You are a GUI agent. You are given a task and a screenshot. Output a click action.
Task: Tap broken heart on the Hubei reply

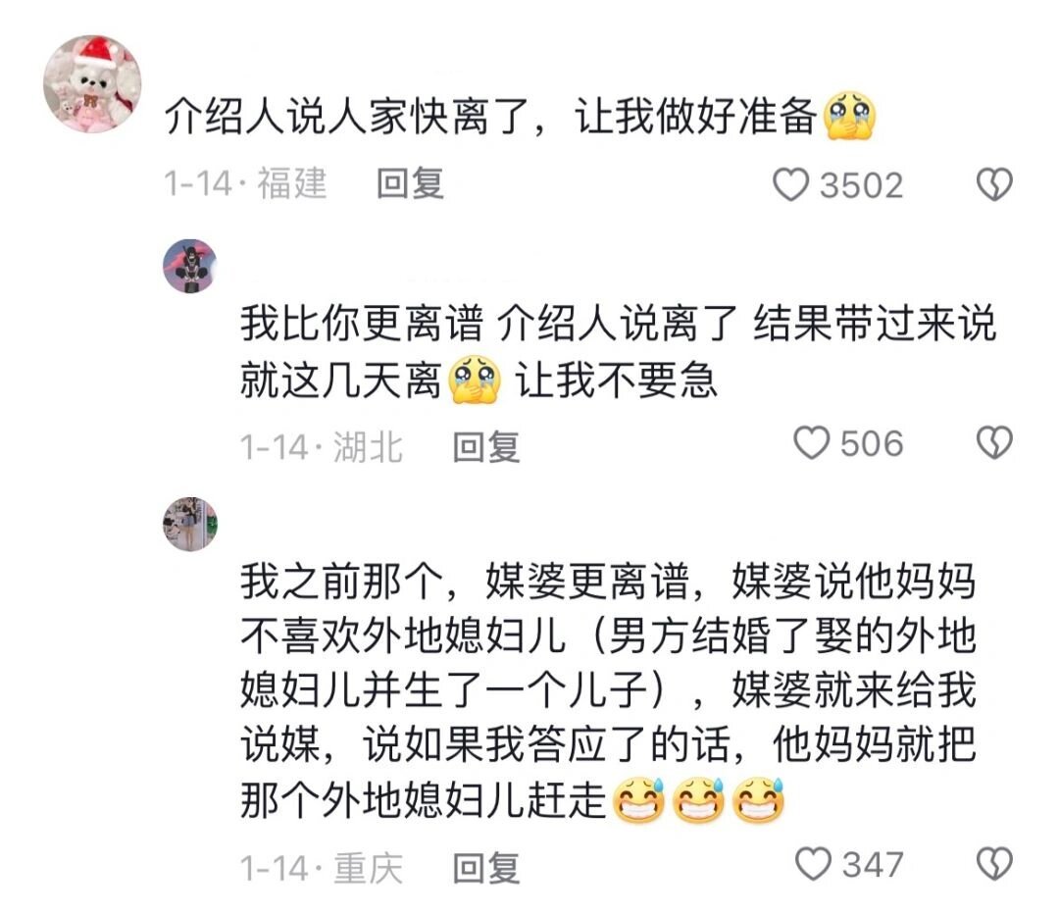coord(995,443)
